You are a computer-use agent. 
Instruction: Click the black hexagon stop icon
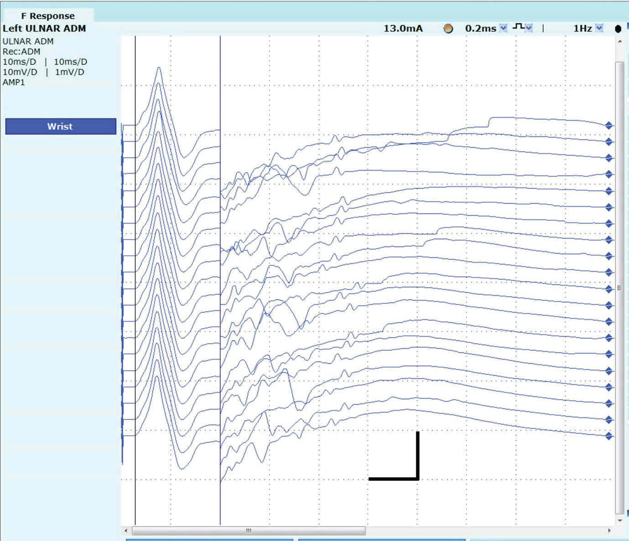coord(618,29)
